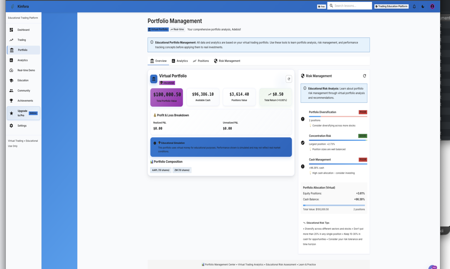This screenshot has height=269, width=450.
Task: Click the AAPL (10 shares) chip
Action: [x=161, y=170]
